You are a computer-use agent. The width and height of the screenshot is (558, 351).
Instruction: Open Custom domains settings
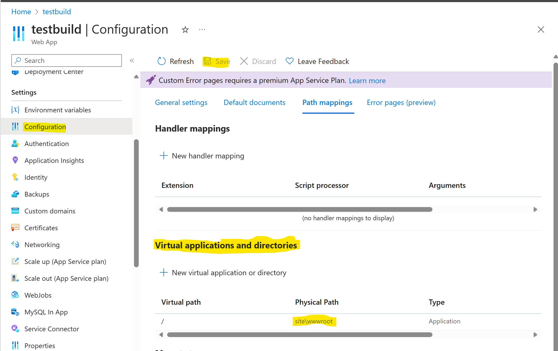coord(49,211)
